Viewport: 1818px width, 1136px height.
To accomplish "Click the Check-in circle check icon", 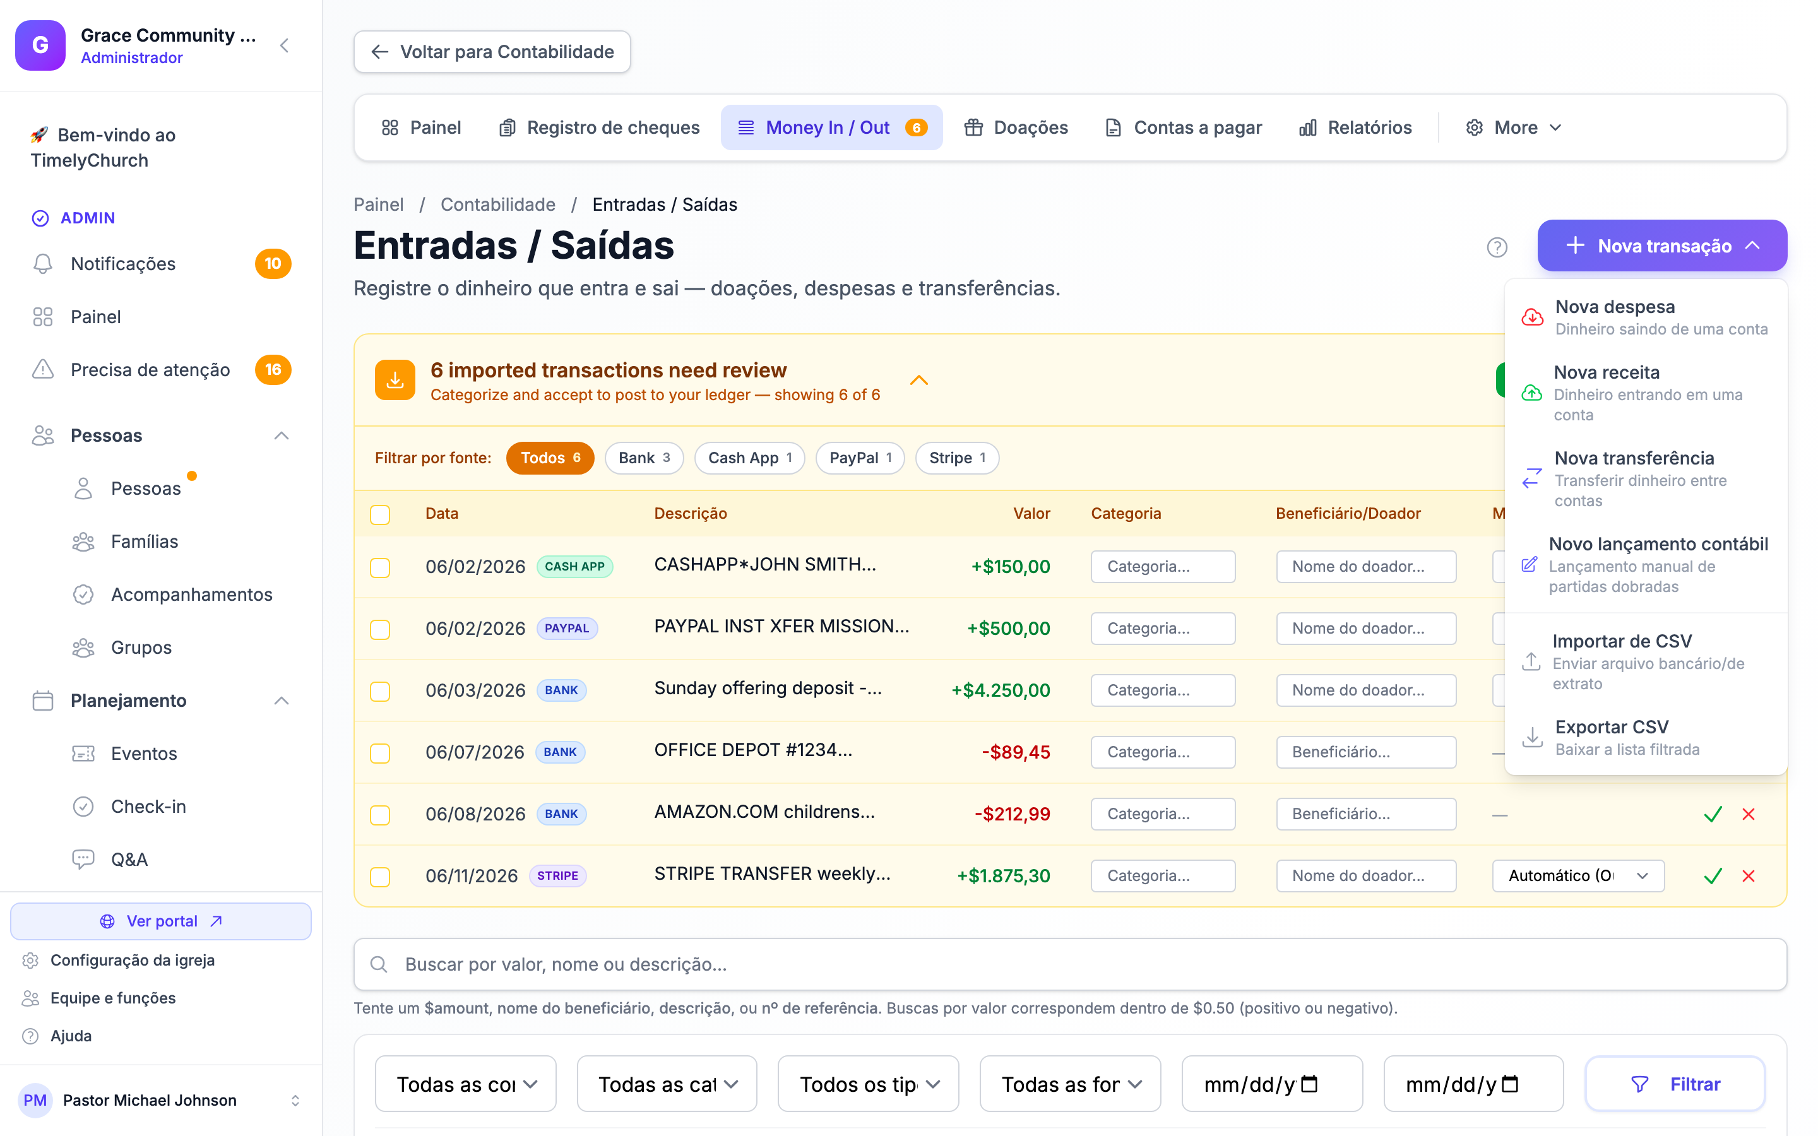I will [x=83, y=806].
